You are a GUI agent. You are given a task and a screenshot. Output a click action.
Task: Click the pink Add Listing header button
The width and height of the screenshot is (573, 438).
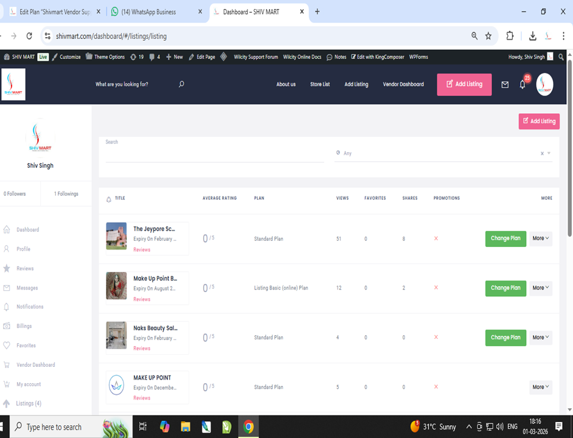pyautogui.click(x=464, y=85)
